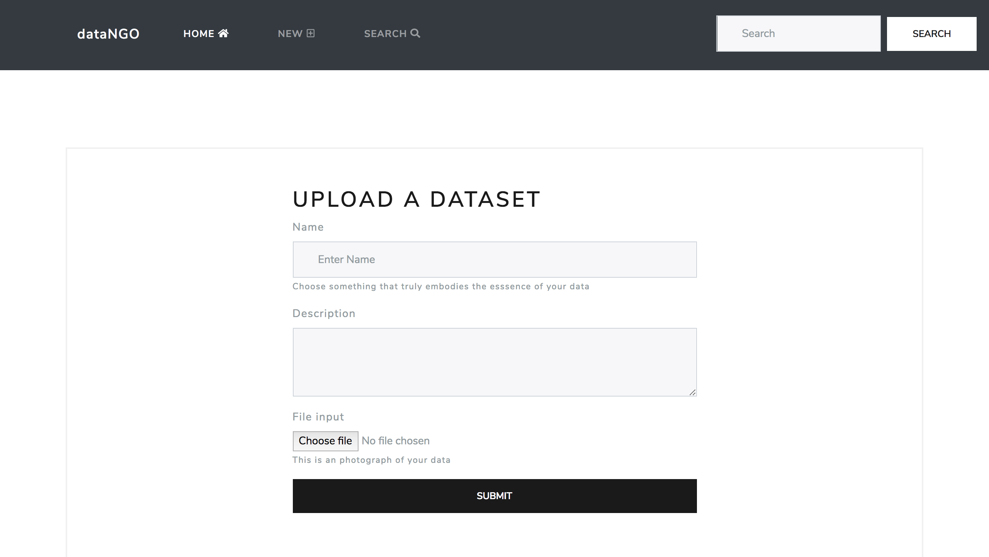The height and width of the screenshot is (557, 989).
Task: Click the Name field label
Action: tap(308, 227)
